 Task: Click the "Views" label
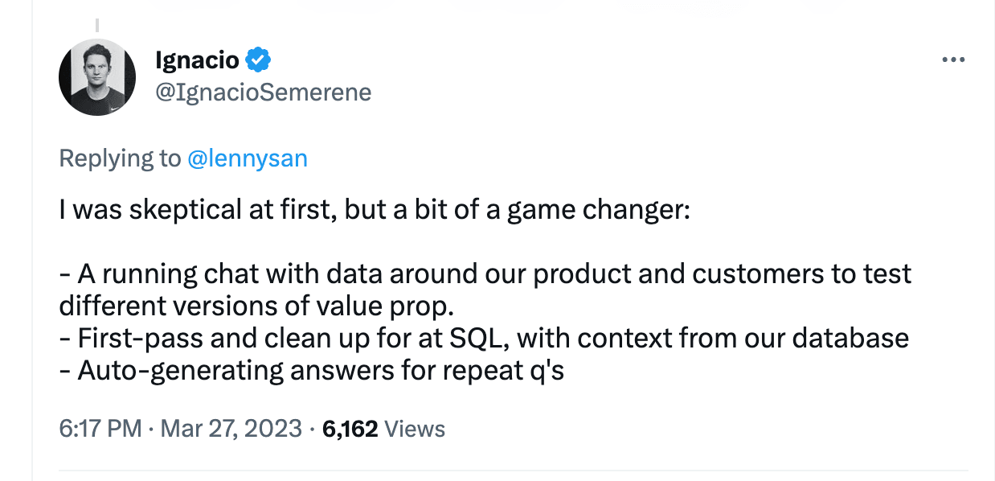click(415, 429)
